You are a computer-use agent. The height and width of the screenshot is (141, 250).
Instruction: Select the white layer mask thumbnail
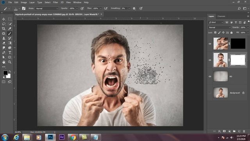[x=238, y=60]
